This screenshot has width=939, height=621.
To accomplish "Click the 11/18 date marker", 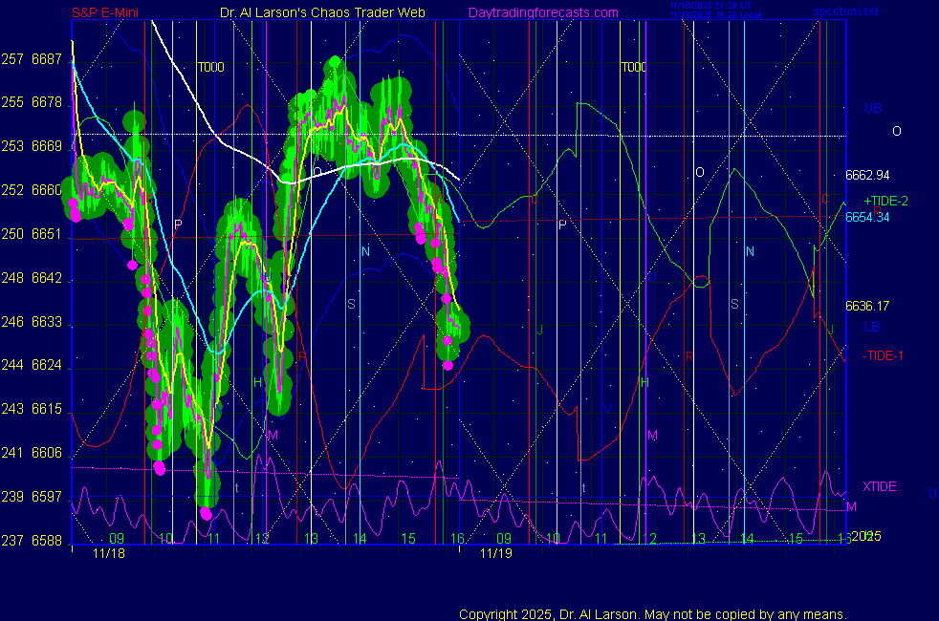I will pyautogui.click(x=108, y=552).
